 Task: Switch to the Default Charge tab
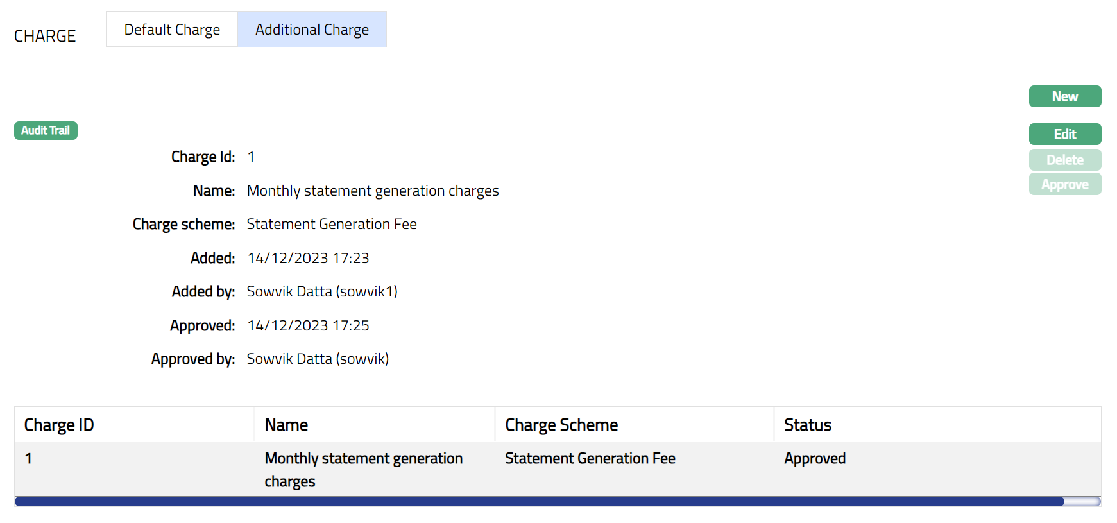pyautogui.click(x=172, y=30)
